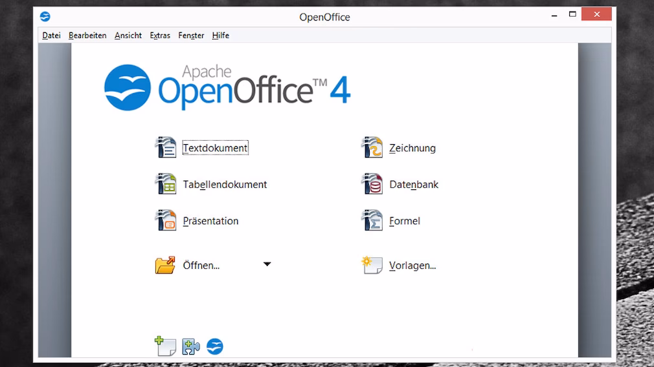
Task: Click the Zeichnung drawing icon
Action: tap(372, 147)
